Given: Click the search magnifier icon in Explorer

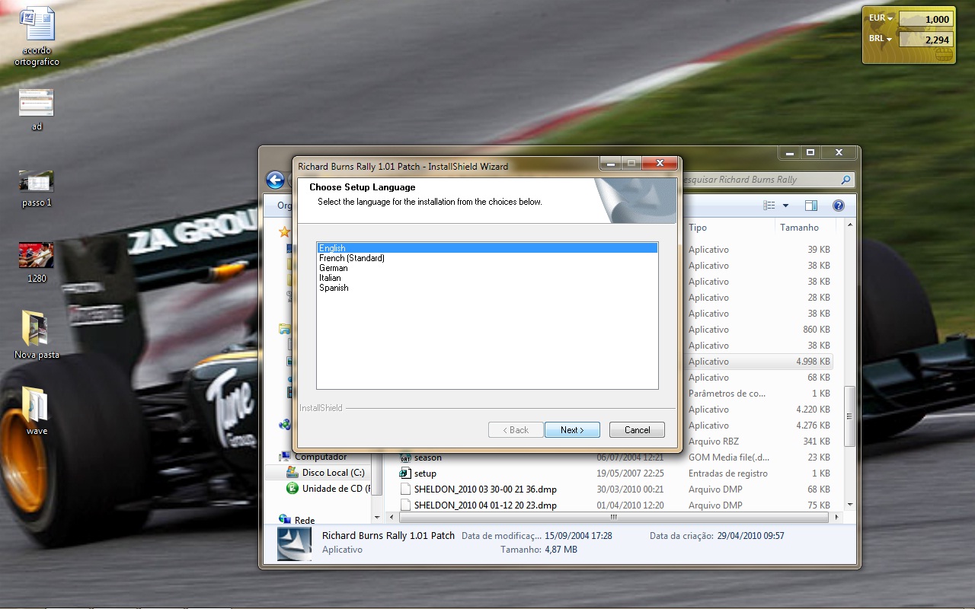Looking at the screenshot, I should [846, 180].
